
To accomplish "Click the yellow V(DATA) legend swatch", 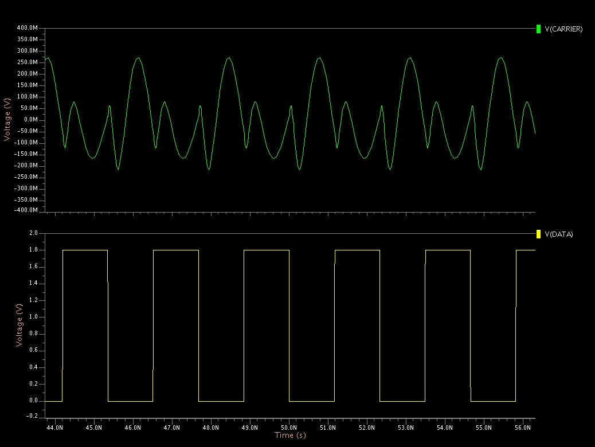I will [x=538, y=234].
